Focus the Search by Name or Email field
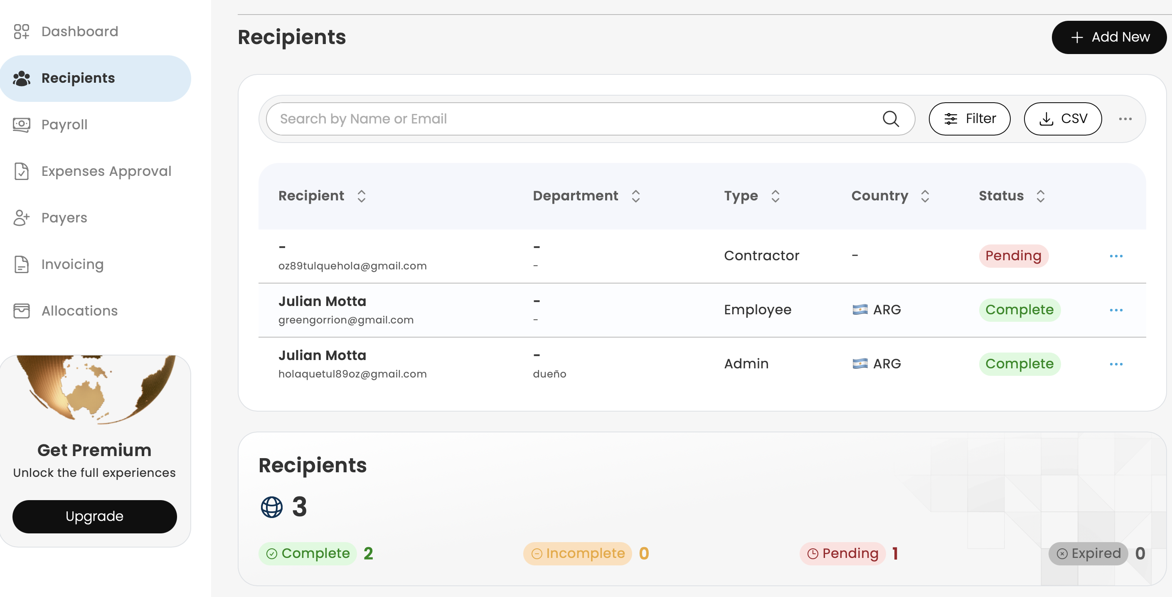1172x597 pixels. click(573, 119)
